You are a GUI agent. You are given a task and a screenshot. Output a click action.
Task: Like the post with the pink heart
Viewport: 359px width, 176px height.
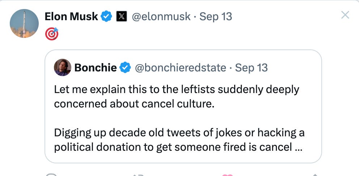227,175
